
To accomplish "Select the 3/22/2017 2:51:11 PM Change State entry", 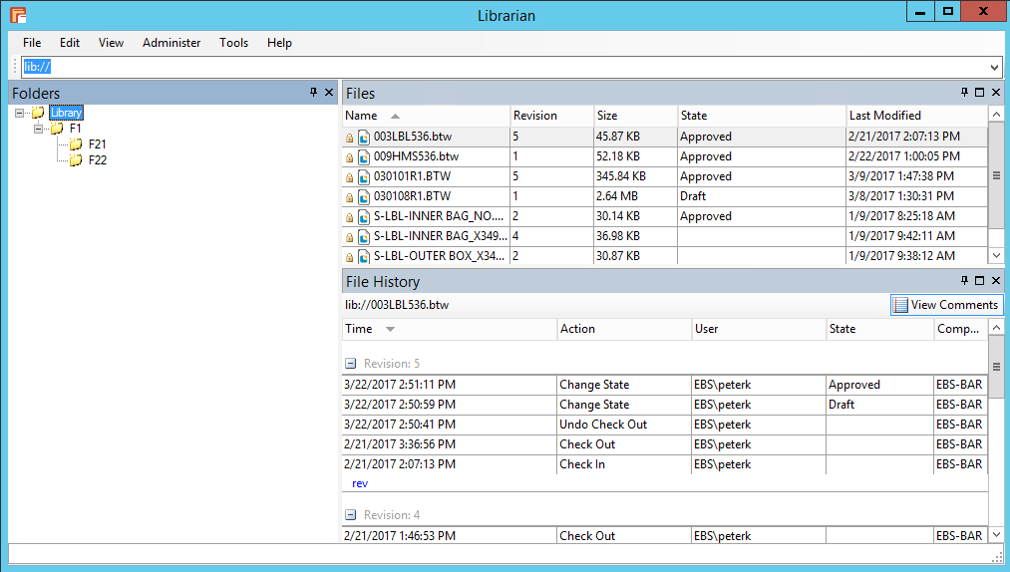I will pos(664,385).
